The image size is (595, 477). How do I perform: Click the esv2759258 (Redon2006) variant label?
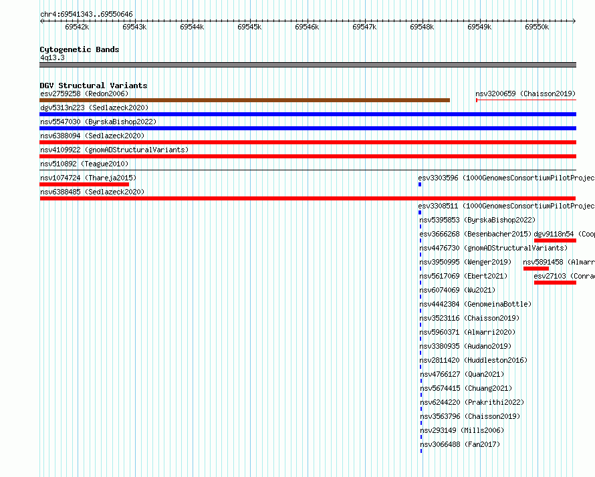click(84, 94)
